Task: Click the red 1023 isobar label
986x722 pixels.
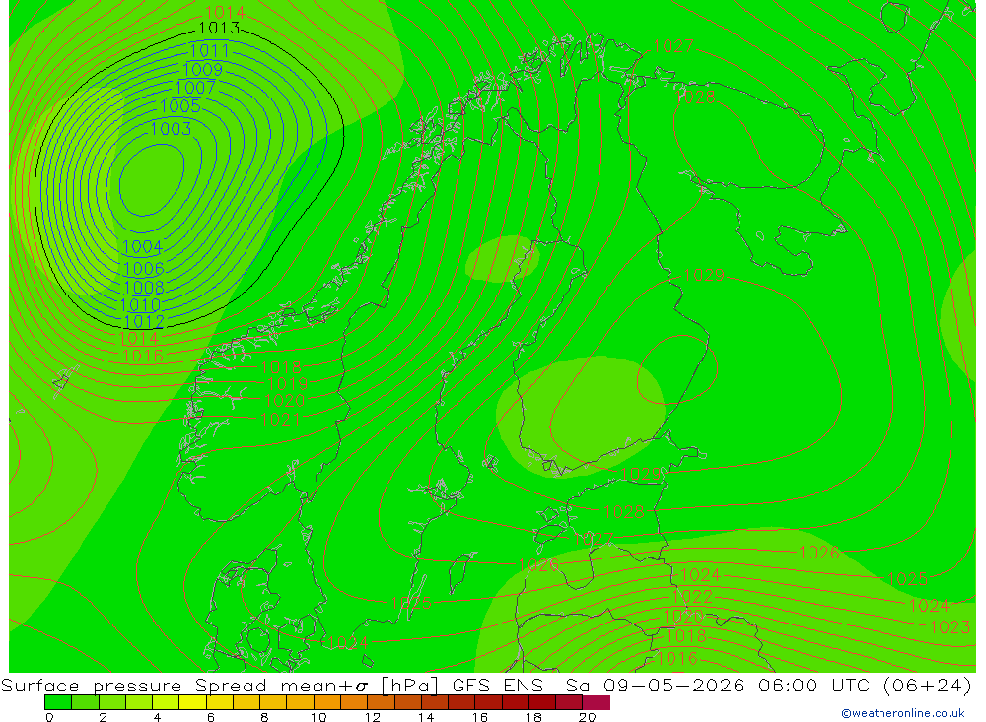Action: click(x=950, y=626)
